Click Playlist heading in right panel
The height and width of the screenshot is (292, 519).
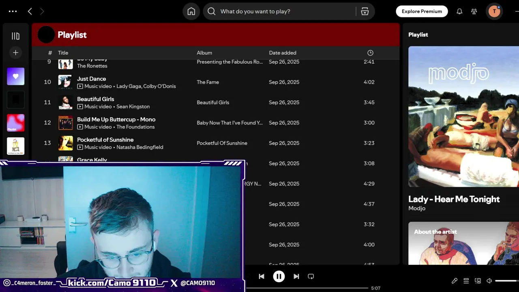click(x=418, y=34)
